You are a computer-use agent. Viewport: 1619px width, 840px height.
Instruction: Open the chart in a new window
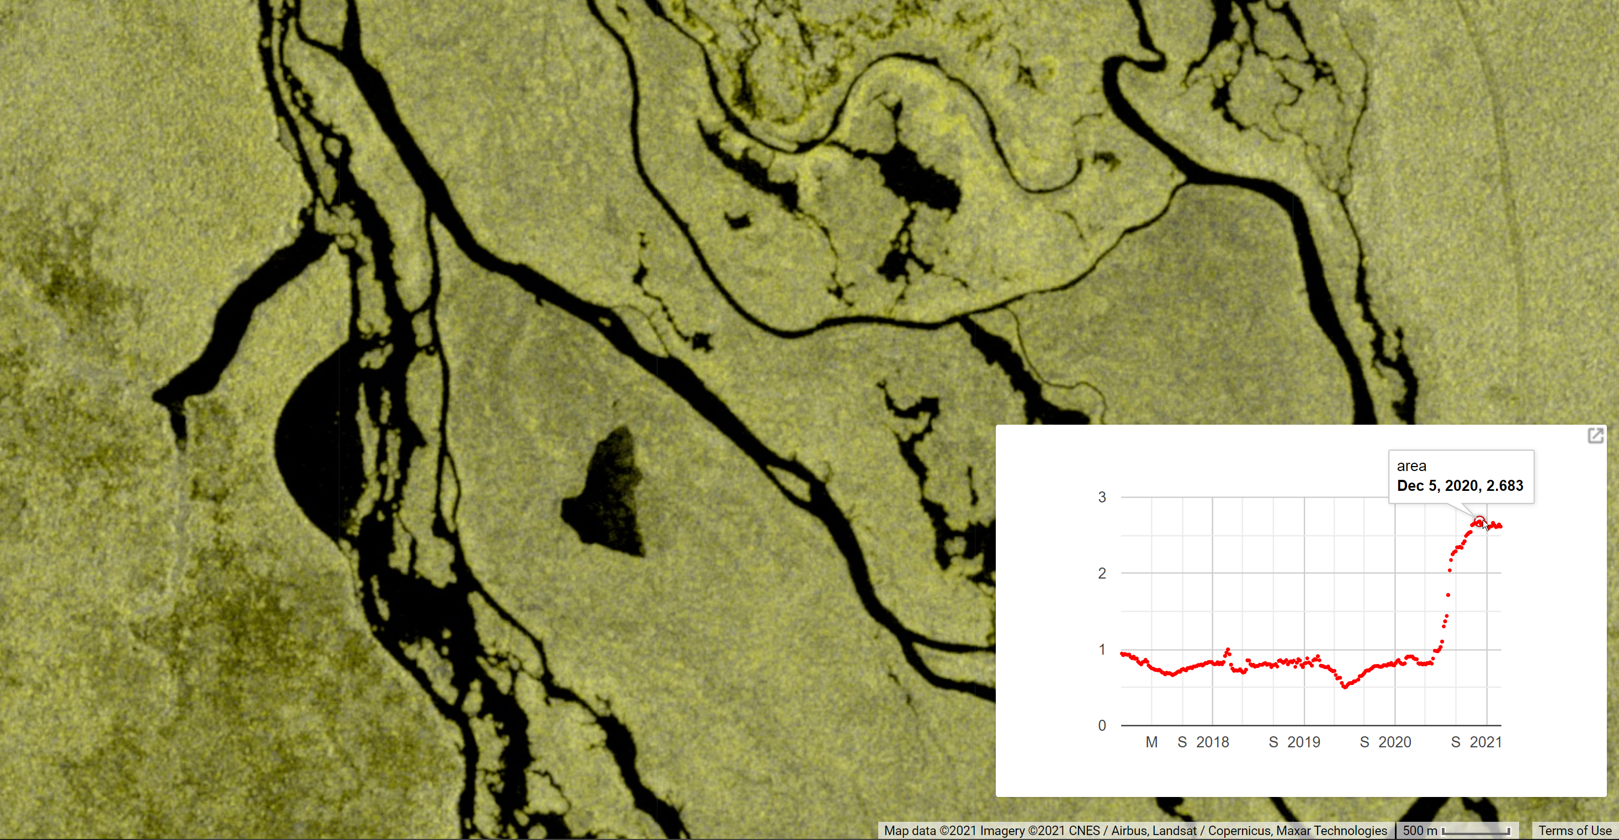[1595, 436]
